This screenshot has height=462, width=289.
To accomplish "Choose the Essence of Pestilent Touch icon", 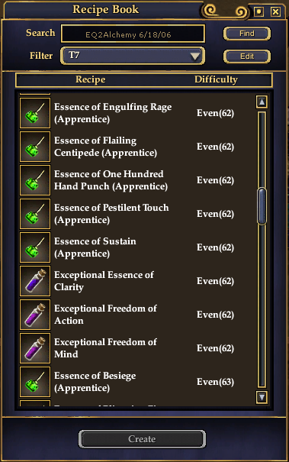I will (35, 214).
